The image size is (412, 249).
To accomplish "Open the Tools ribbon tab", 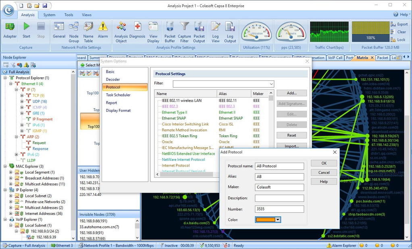I will [69, 15].
